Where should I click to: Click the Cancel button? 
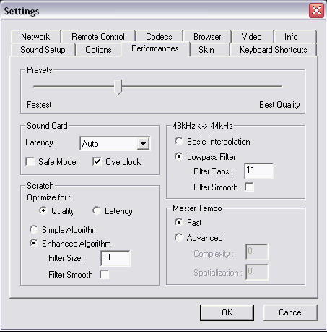[x=290, y=312]
